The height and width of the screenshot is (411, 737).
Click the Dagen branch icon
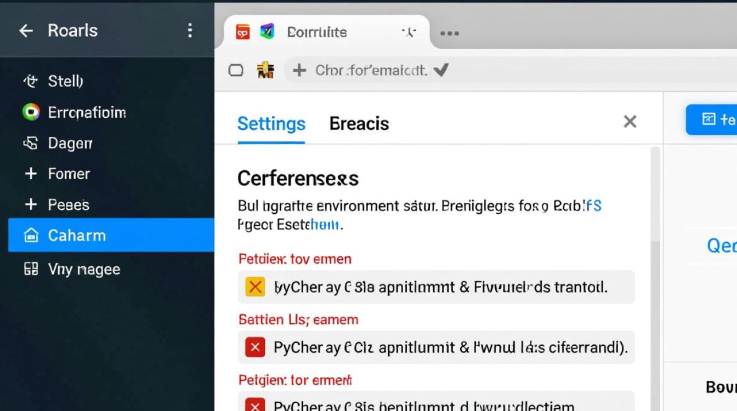(x=31, y=143)
